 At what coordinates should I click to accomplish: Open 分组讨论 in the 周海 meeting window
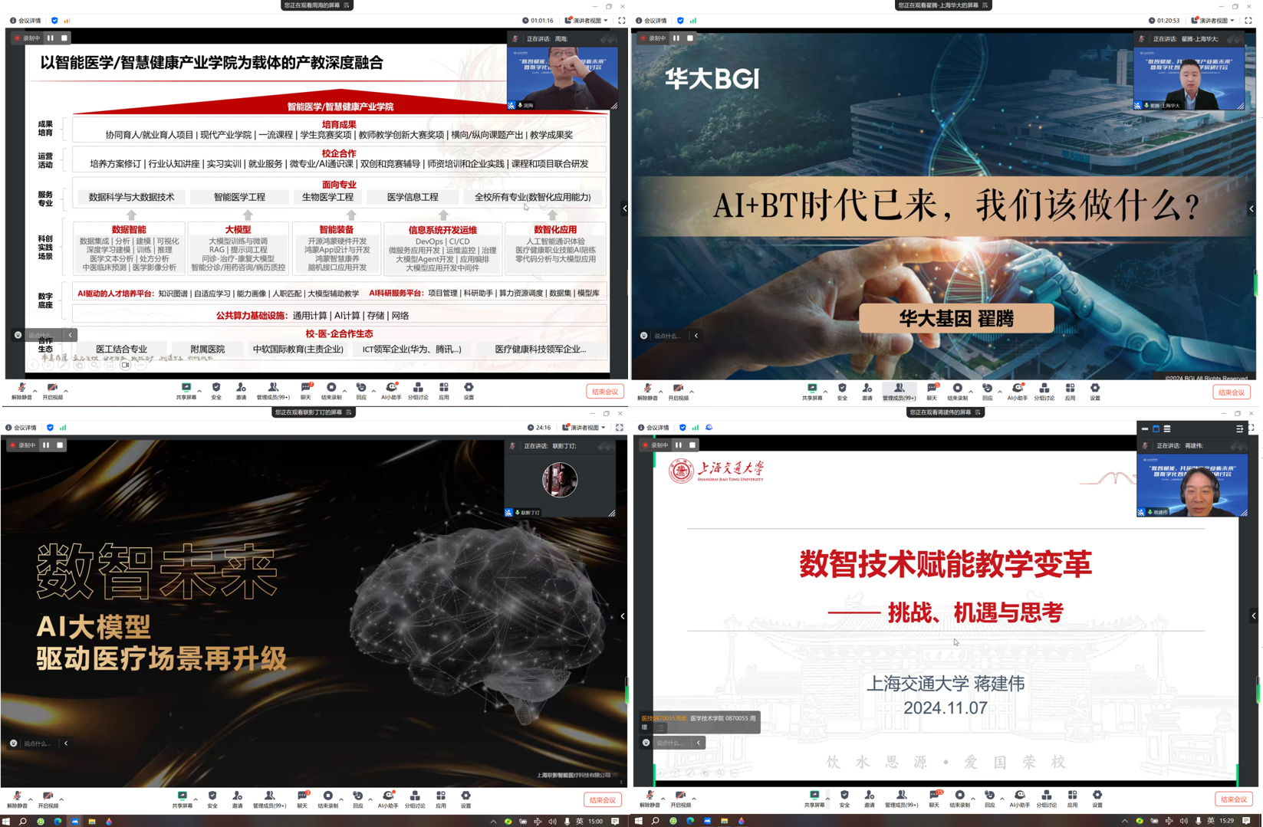tap(418, 390)
